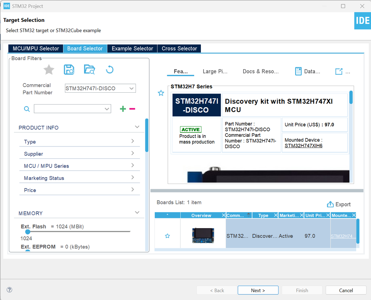Open the Datasheet document icon
This screenshot has width=371, height=300.
point(298,71)
